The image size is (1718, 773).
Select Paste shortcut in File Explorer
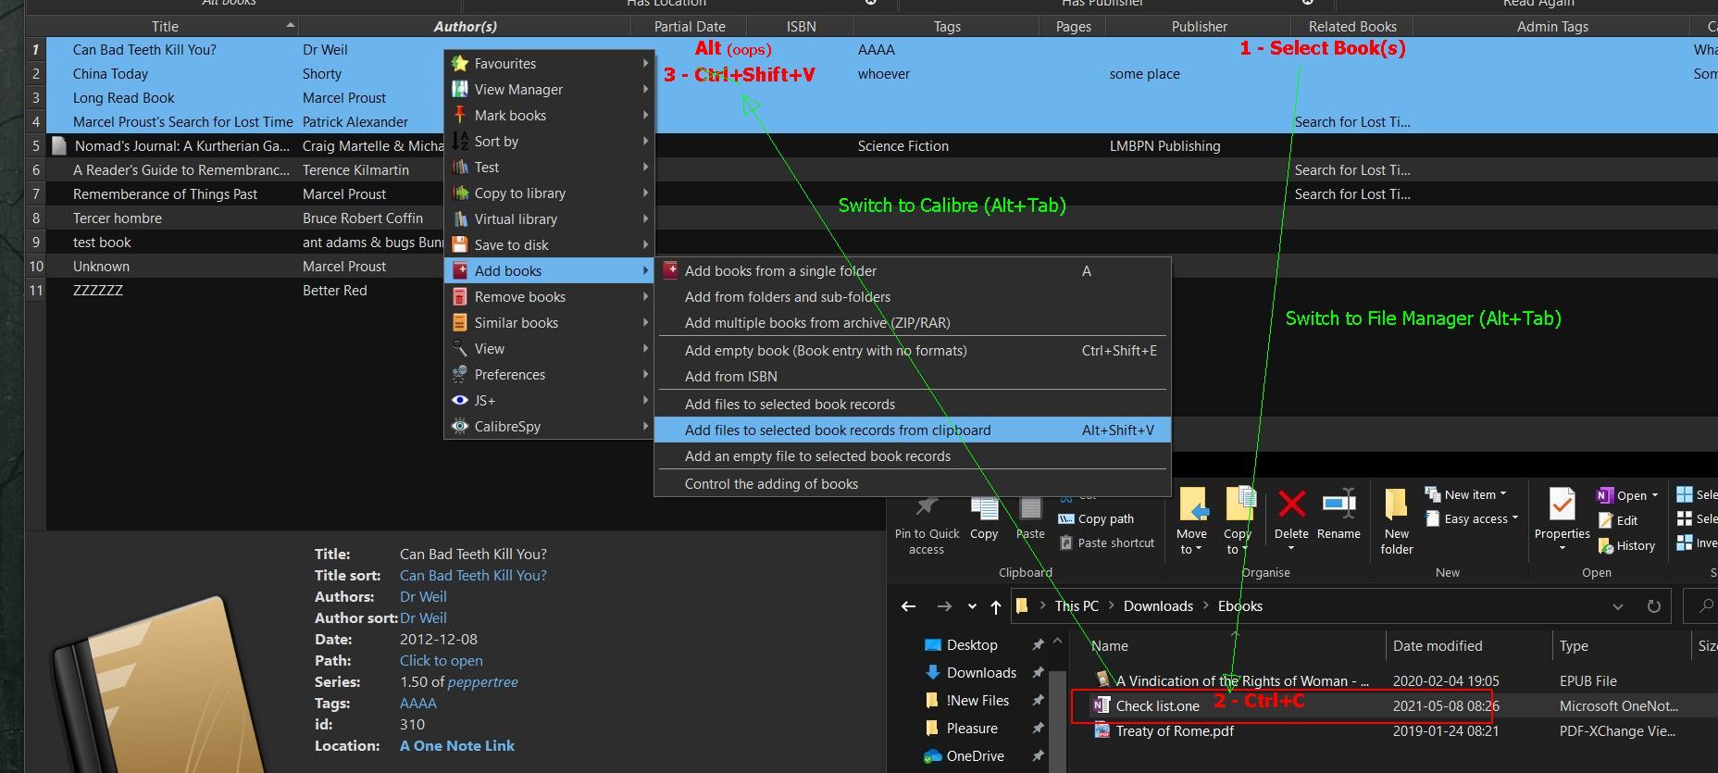coord(1106,542)
